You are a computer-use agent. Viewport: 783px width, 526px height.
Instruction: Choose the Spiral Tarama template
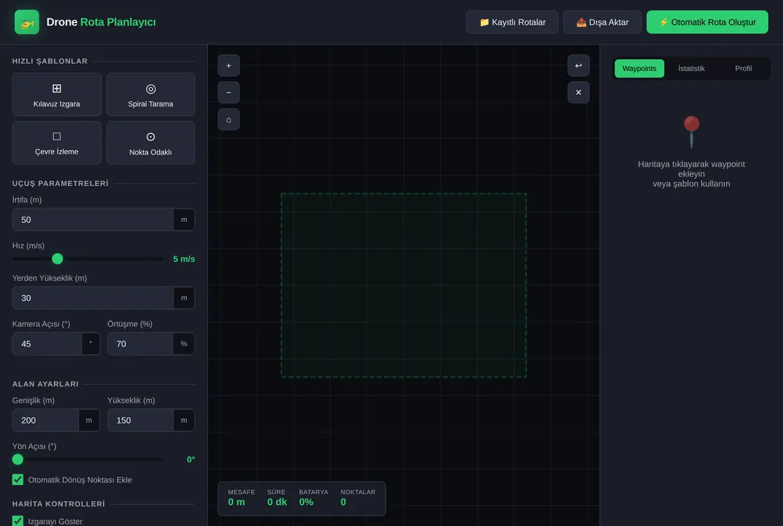(x=151, y=95)
